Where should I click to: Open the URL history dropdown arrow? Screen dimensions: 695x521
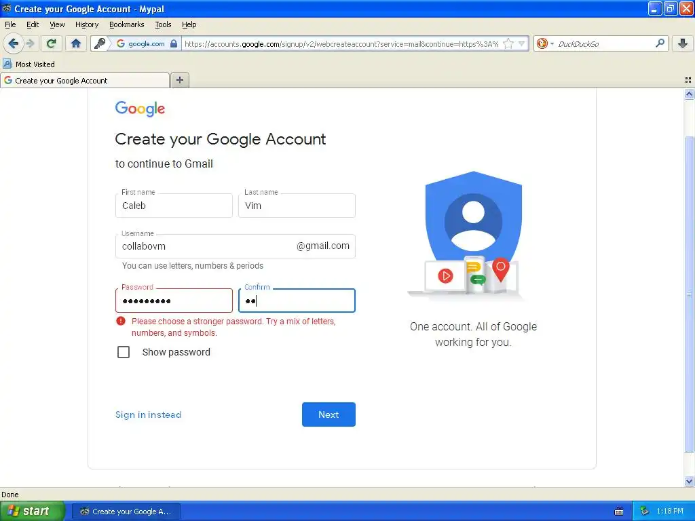coord(522,43)
